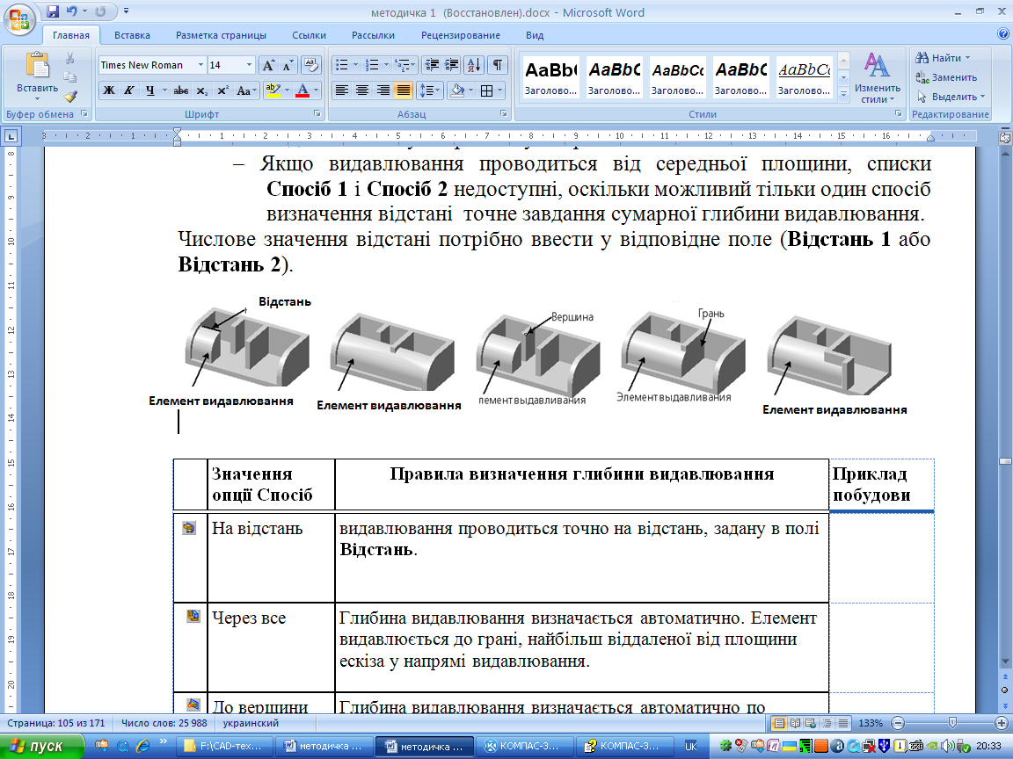The height and width of the screenshot is (759, 1013).
Task: Switch to the Вставка tab
Action: [x=132, y=35]
